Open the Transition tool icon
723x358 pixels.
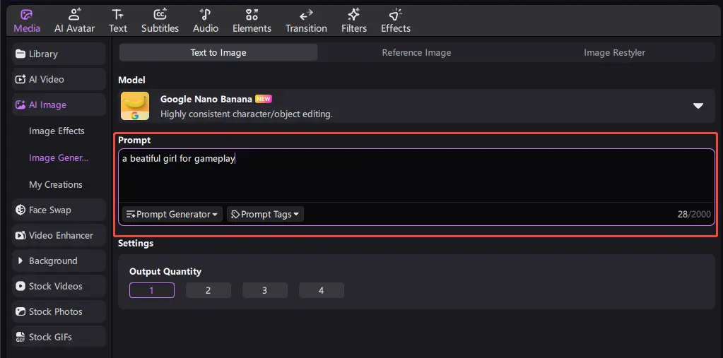pos(306,14)
